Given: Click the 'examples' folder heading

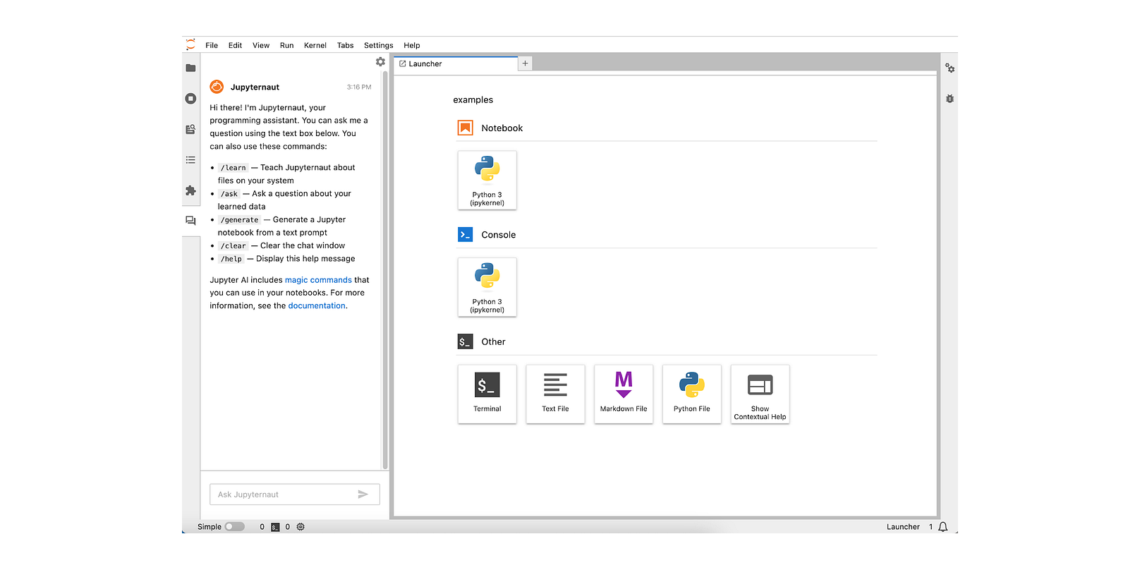Looking at the screenshot, I should pos(473,100).
